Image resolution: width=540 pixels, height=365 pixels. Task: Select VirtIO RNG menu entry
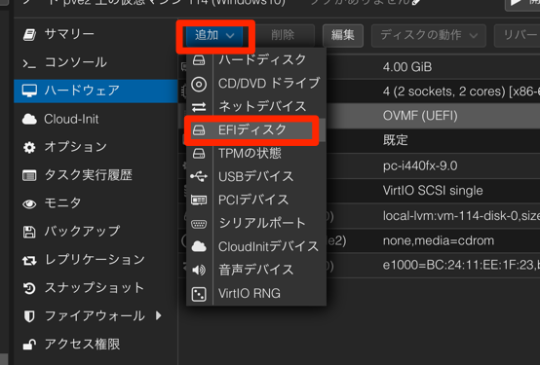(256, 293)
